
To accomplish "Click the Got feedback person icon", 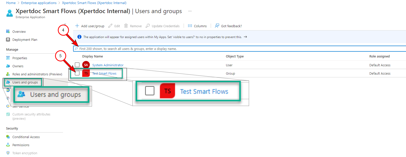I will (x=217, y=26).
